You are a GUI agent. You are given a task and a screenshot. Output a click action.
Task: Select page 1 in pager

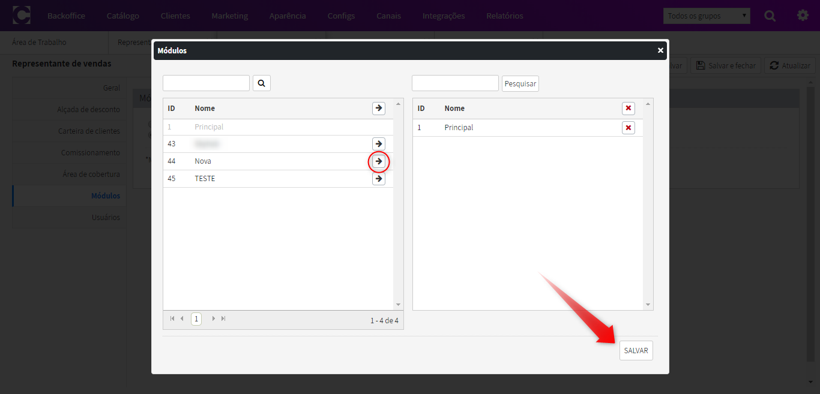pyautogui.click(x=196, y=319)
